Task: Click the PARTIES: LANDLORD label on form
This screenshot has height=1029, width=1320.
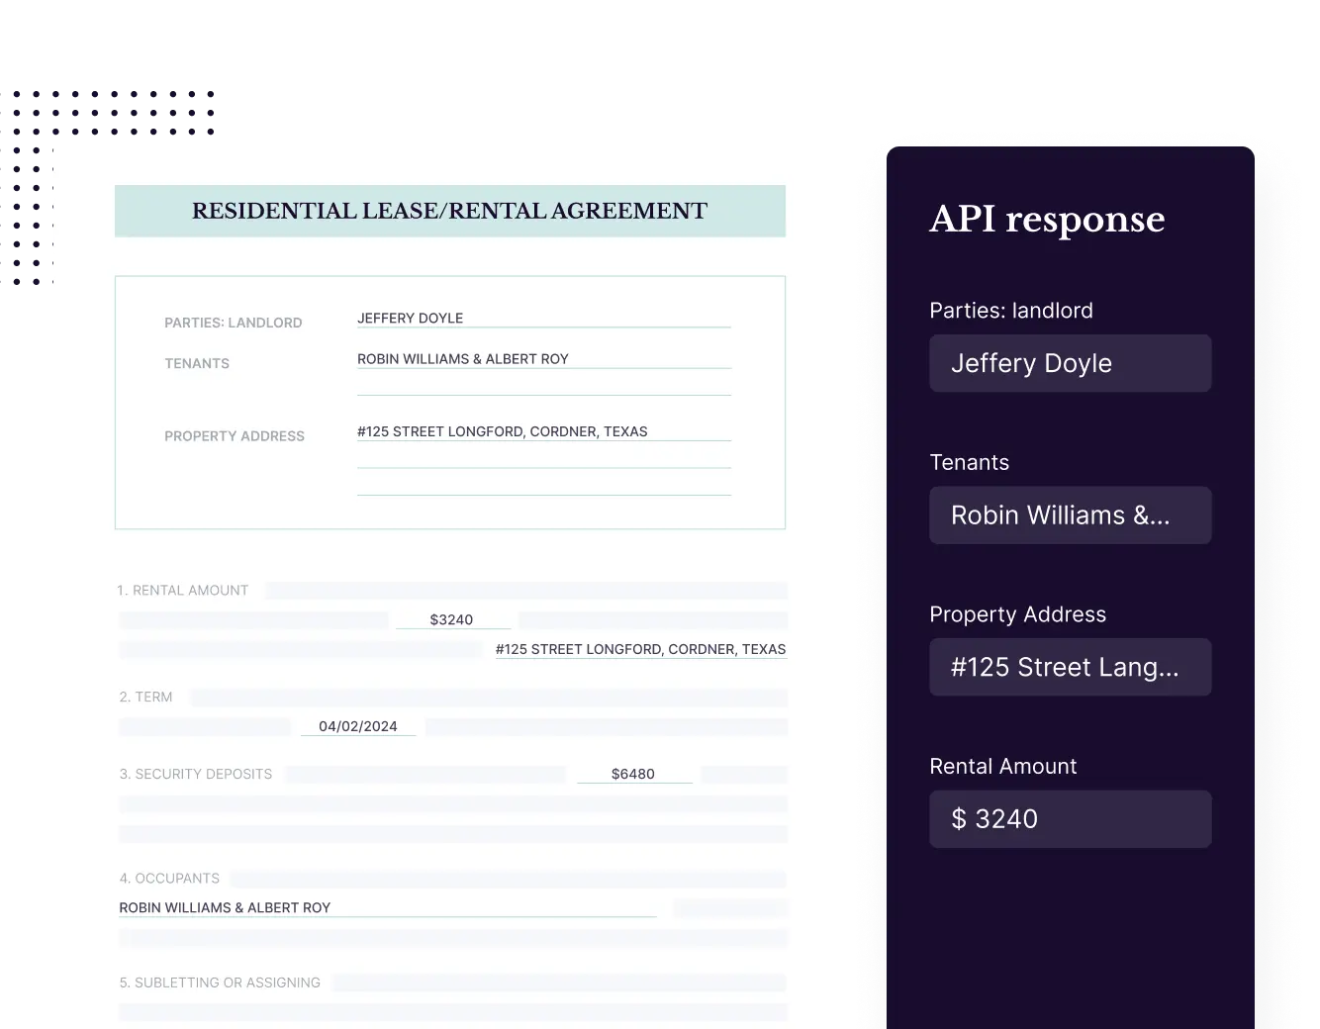Action: tap(234, 323)
